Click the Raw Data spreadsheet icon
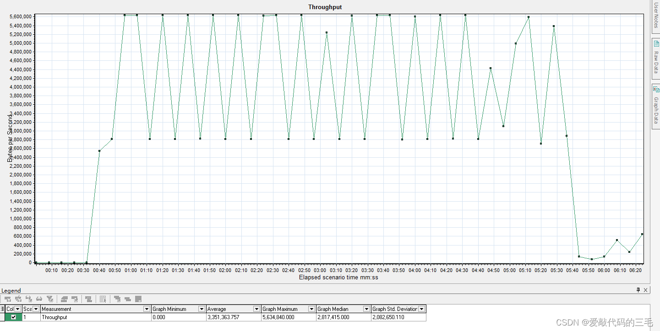 tap(656, 44)
